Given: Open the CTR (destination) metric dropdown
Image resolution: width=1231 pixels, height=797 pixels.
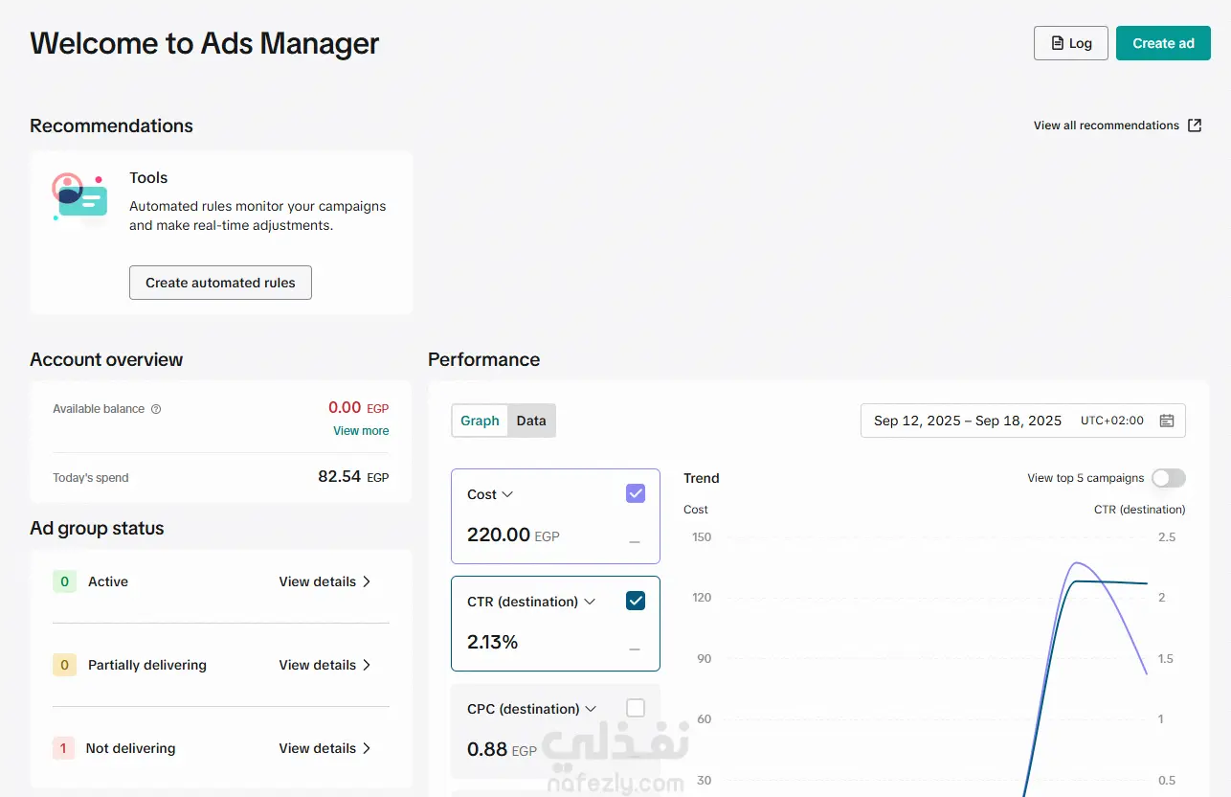Looking at the screenshot, I should pos(590,602).
